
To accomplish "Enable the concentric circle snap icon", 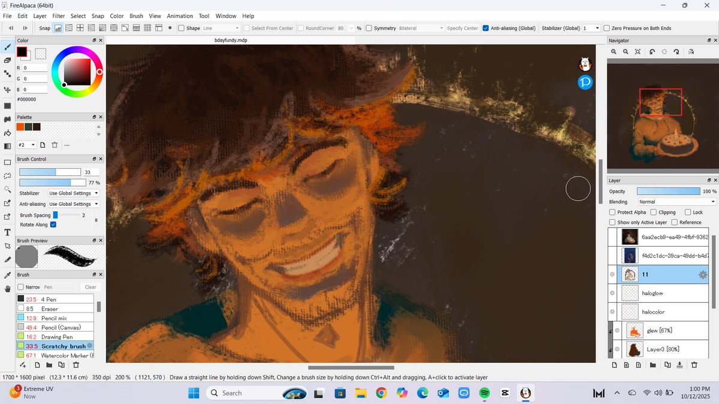I will (114, 28).
